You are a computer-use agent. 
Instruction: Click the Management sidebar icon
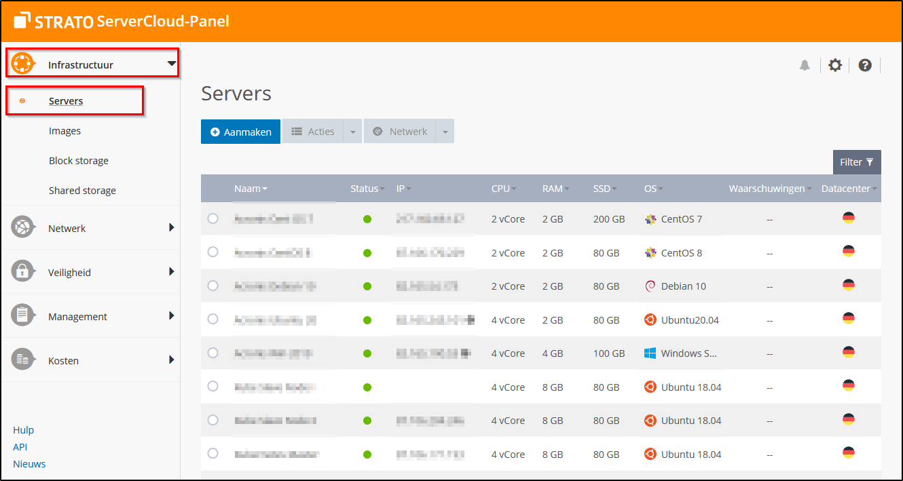coord(22,316)
